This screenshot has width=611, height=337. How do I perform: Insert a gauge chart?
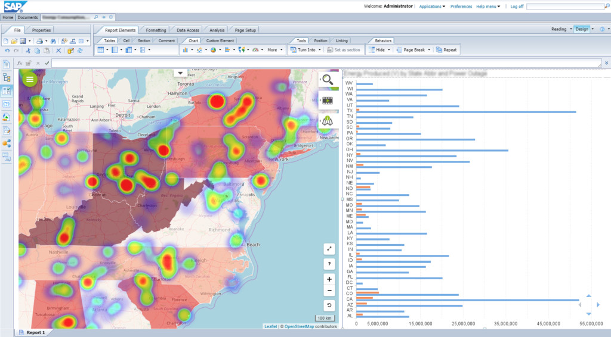point(255,50)
